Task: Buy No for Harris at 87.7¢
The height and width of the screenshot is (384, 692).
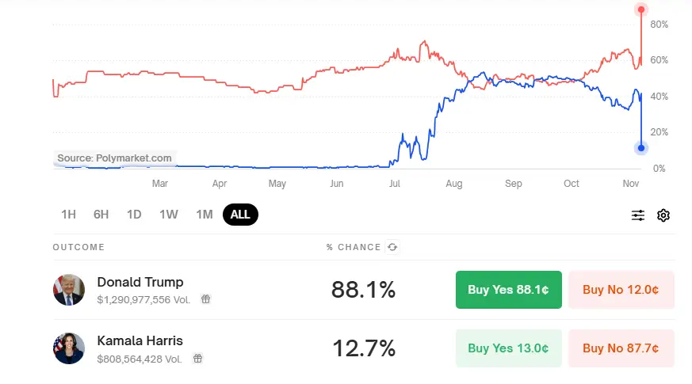Action: coord(621,348)
